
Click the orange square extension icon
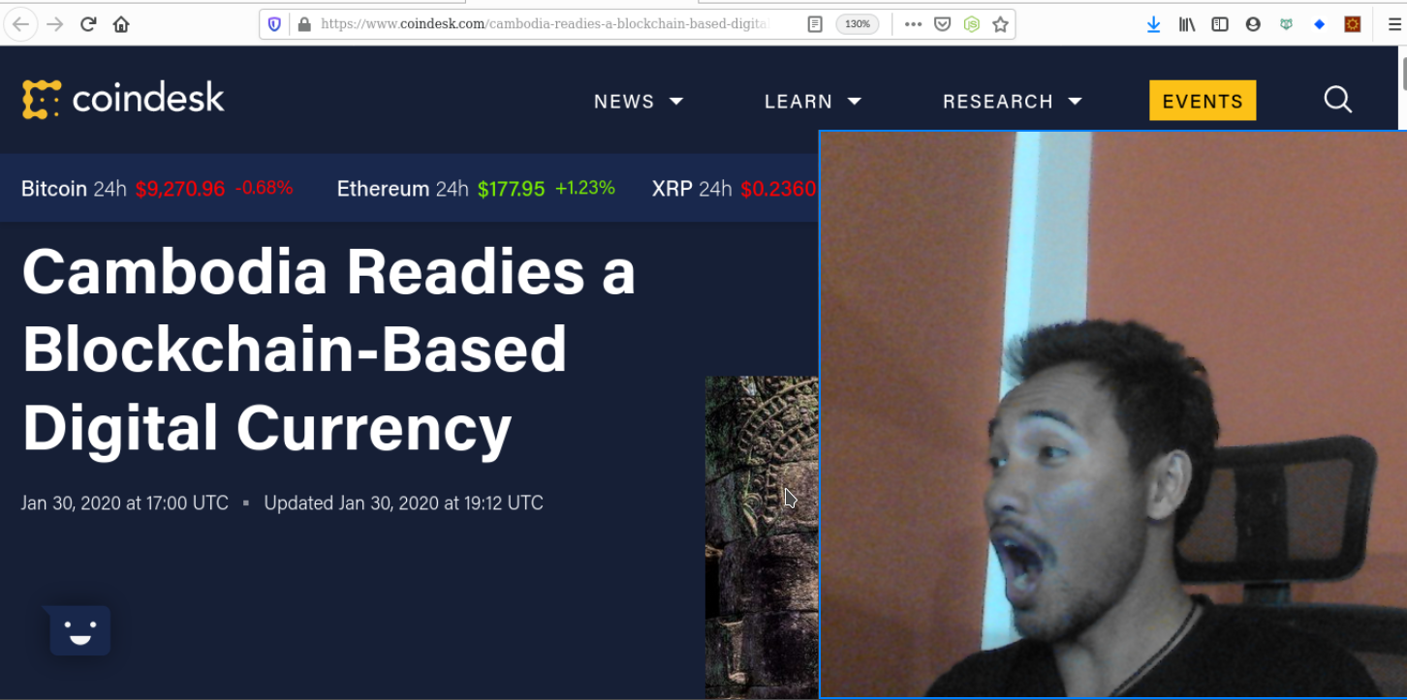click(1353, 24)
